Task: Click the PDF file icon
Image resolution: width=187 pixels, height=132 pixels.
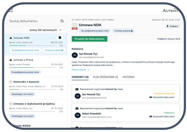Action: click(75, 26)
